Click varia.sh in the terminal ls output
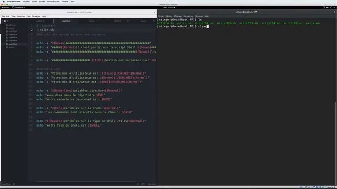 [x=313, y=23]
